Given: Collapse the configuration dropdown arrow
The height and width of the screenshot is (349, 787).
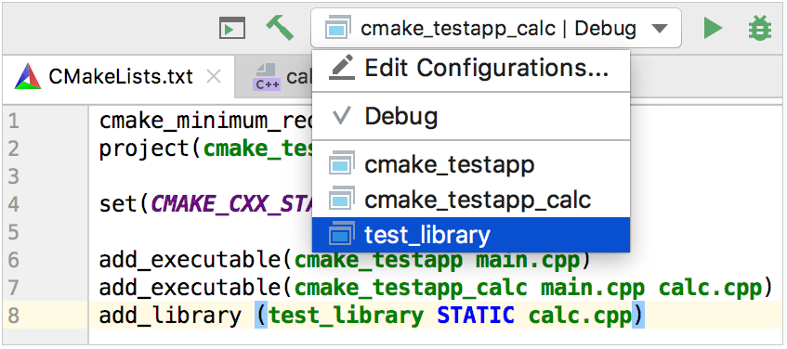Looking at the screenshot, I should pyautogui.click(x=660, y=29).
